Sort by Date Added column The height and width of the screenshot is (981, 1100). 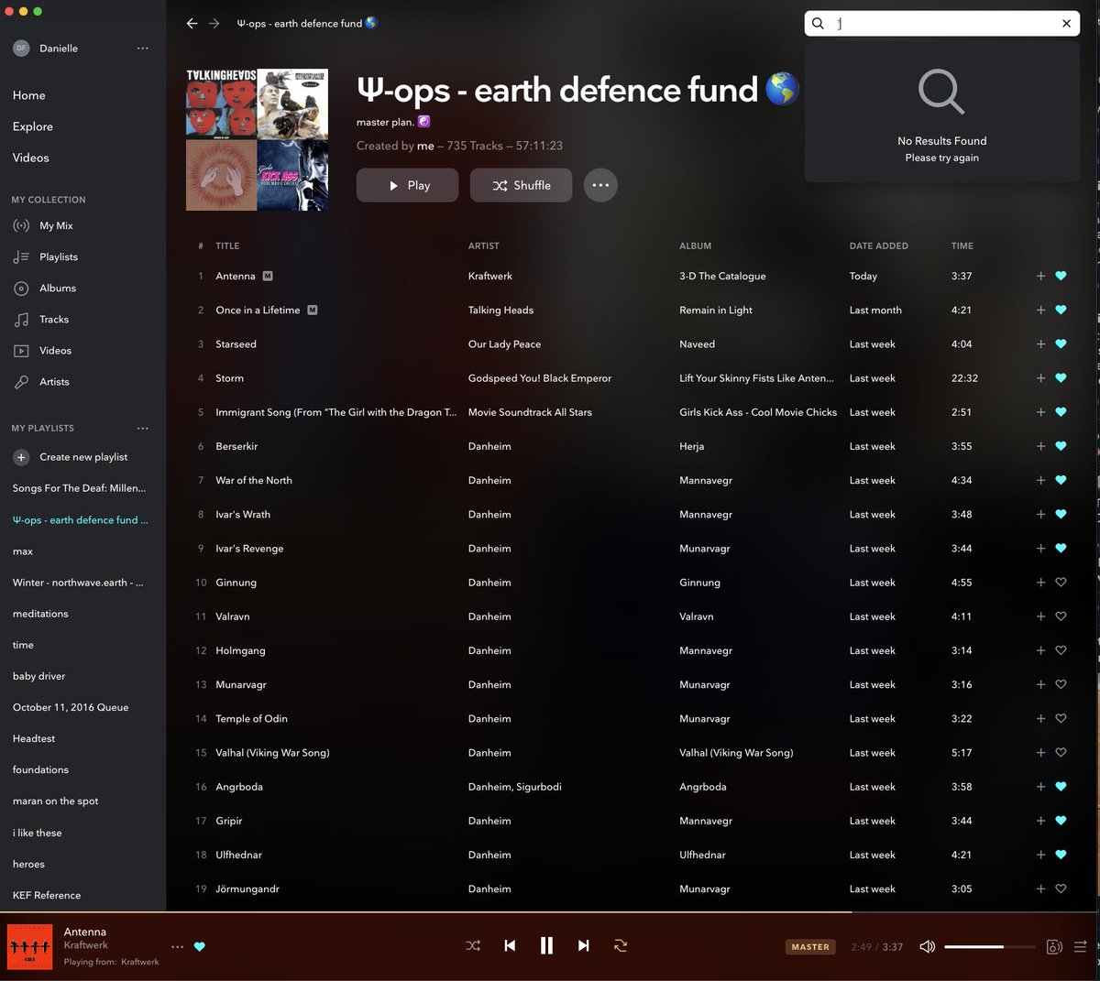(x=879, y=245)
